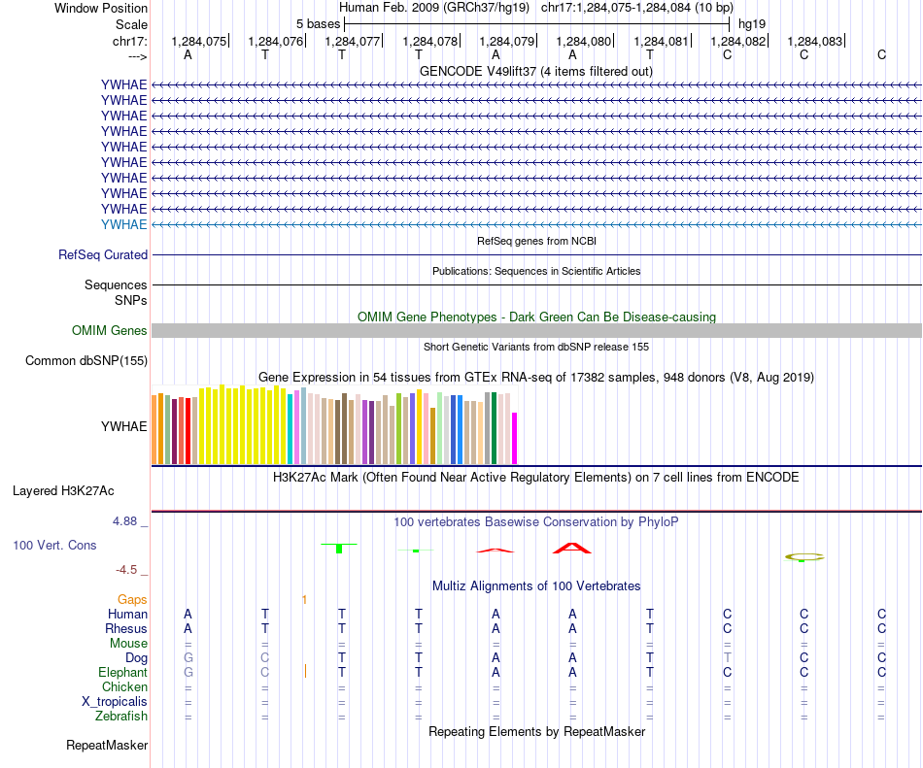
Task: Click the gray OMIM Genes bar
Action: click(536, 330)
